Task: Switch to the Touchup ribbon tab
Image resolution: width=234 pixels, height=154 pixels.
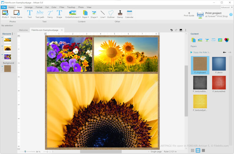Action: point(71,7)
